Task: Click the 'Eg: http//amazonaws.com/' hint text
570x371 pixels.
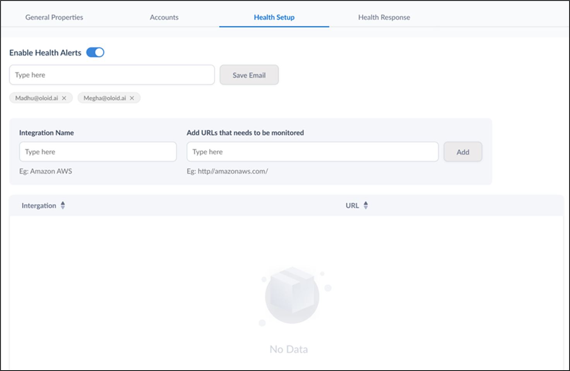Action: (x=227, y=171)
